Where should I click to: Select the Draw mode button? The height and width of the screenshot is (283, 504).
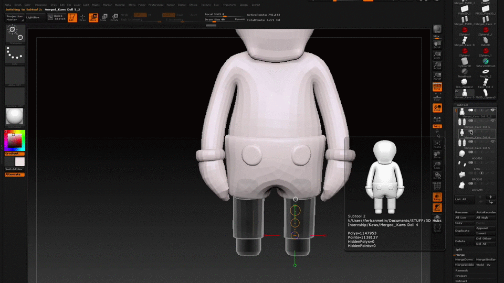pyautogui.click(x=82, y=17)
